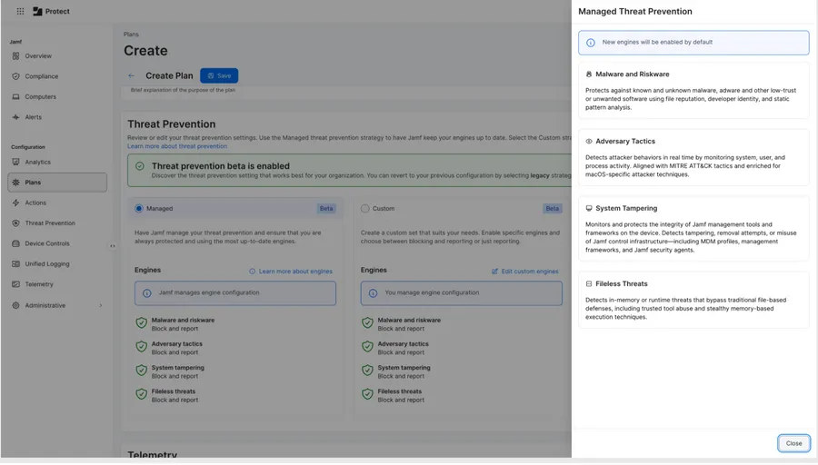This screenshot has height=465, width=818.
Task: Select the Managed radio button
Action: (x=139, y=209)
